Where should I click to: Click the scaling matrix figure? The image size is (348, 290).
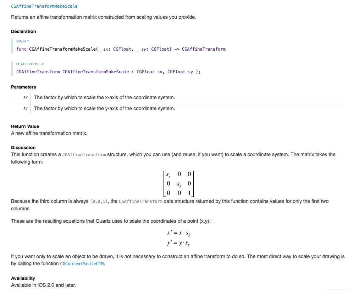pyautogui.click(x=179, y=183)
